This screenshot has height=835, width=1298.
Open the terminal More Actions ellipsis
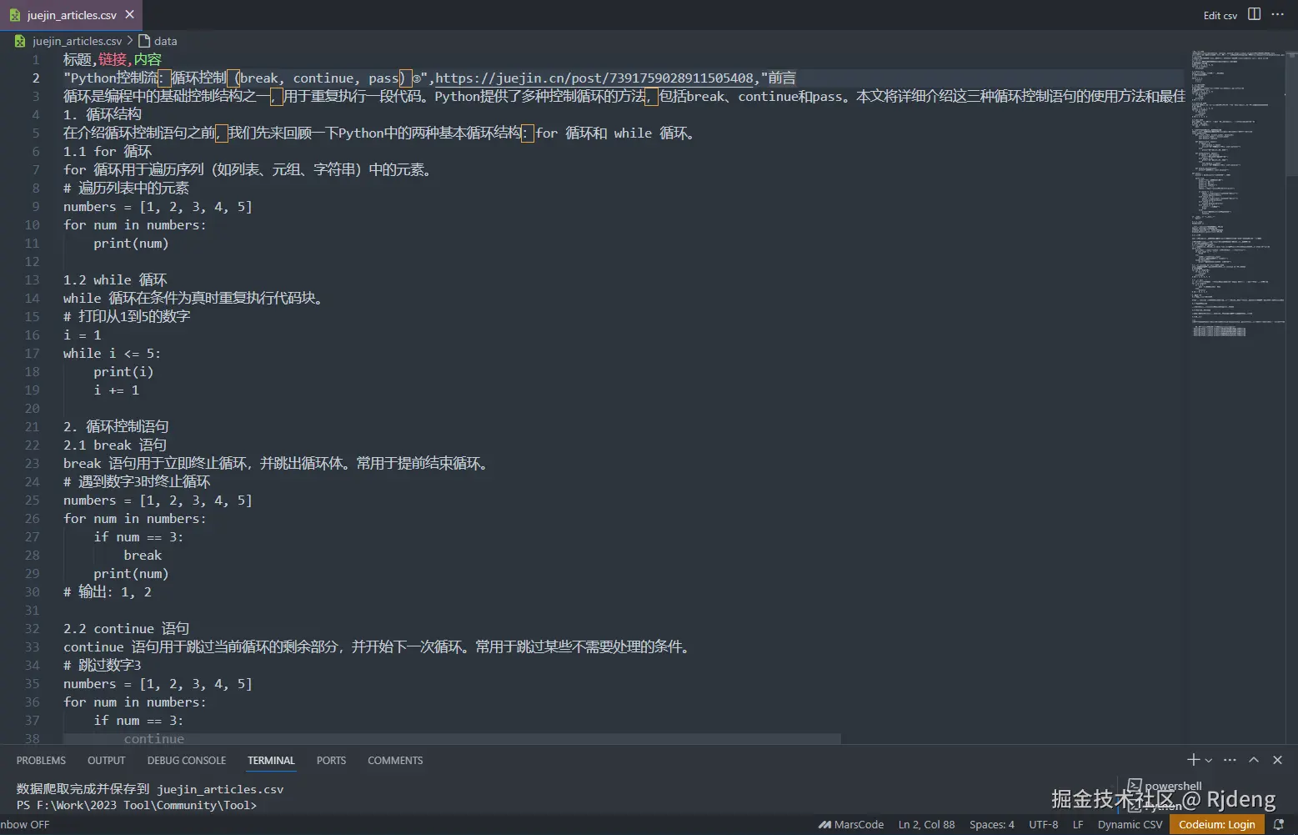pyautogui.click(x=1230, y=760)
